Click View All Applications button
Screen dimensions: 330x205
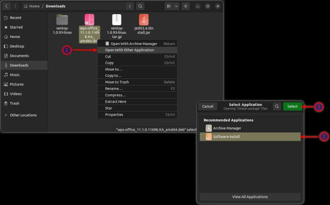tap(250, 197)
